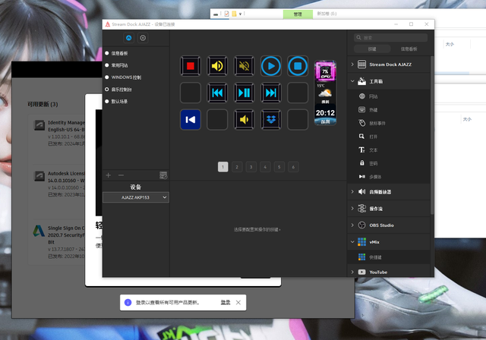The image size is (486, 340).
Task: Go to page 4 of key grid
Action: pos(265,167)
